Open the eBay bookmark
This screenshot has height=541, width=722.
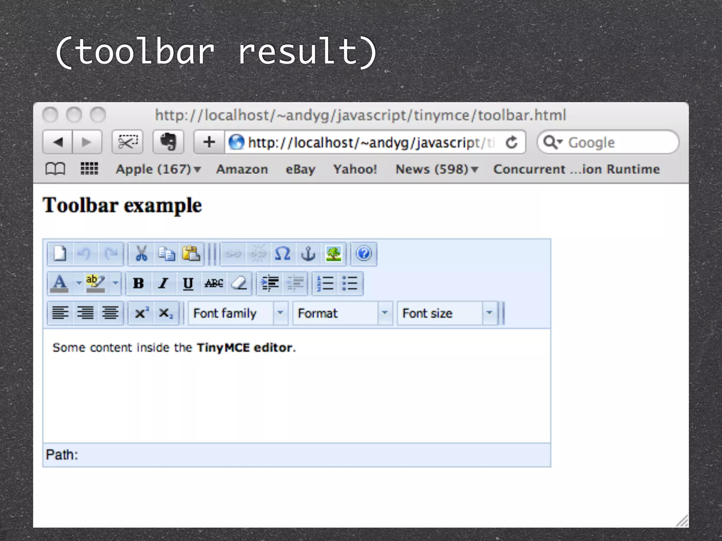click(300, 169)
